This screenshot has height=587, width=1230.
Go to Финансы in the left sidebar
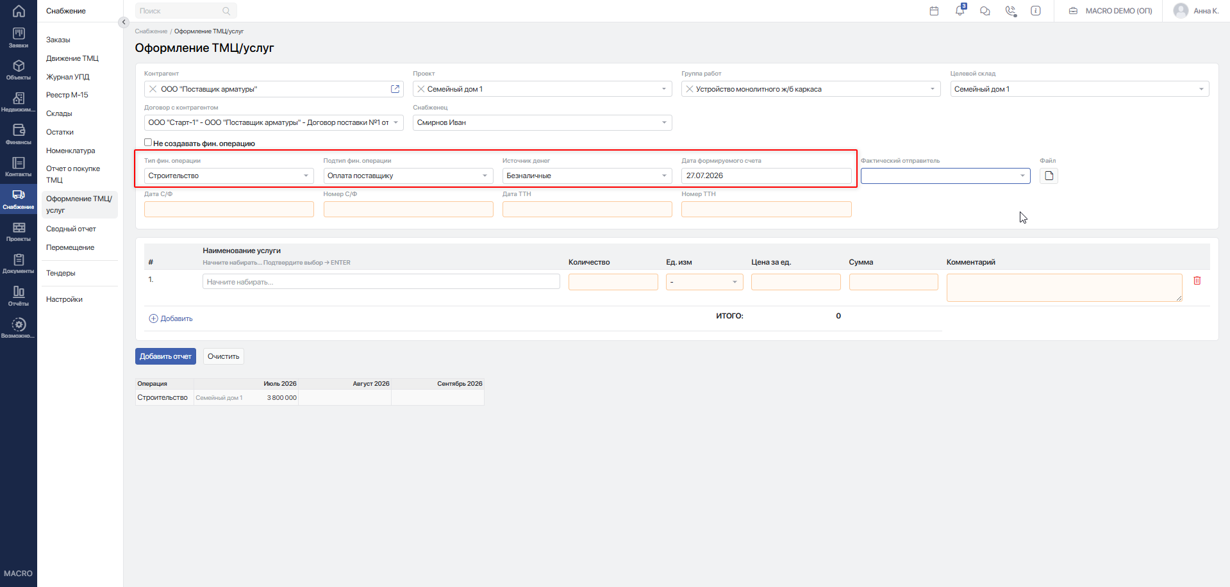pyautogui.click(x=19, y=135)
